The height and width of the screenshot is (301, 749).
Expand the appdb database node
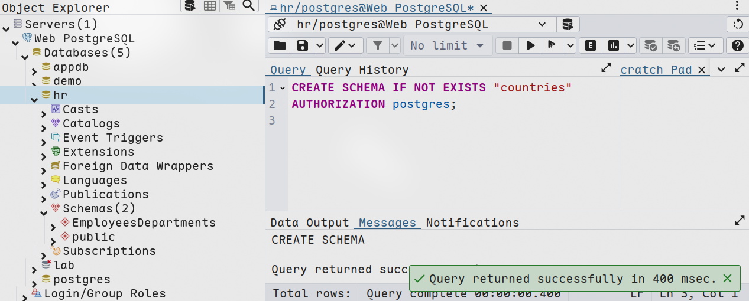pyautogui.click(x=35, y=71)
